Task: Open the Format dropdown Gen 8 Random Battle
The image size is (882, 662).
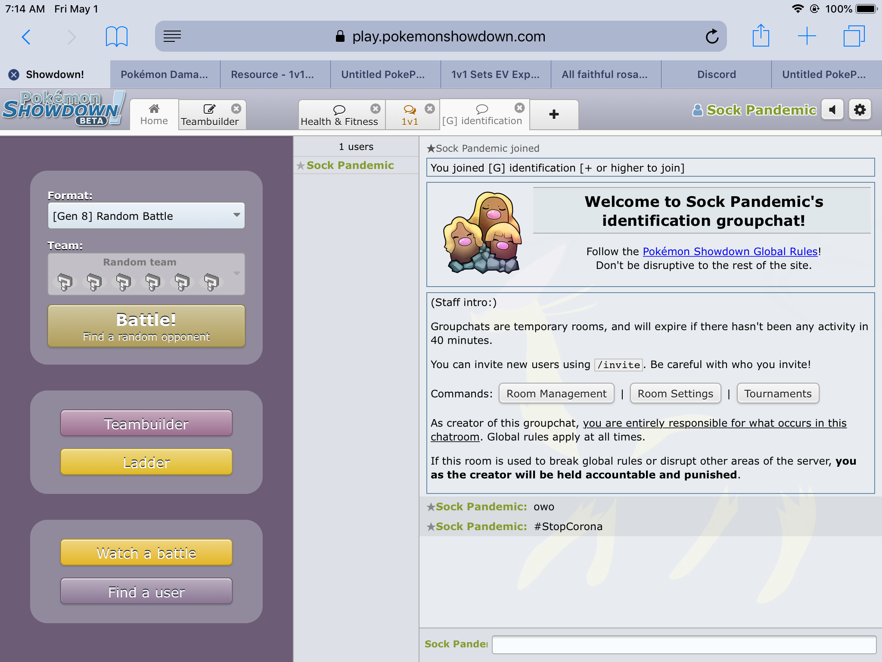Action: 146,215
